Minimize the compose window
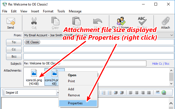Image resolution: width=175 pixels, height=109 pixels. click(x=143, y=4)
